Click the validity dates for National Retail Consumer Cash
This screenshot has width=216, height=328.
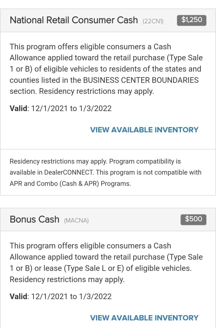click(x=71, y=108)
